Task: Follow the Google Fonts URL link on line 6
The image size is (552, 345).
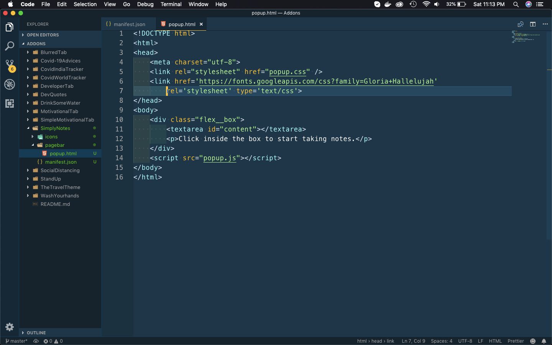Action: tap(316, 81)
